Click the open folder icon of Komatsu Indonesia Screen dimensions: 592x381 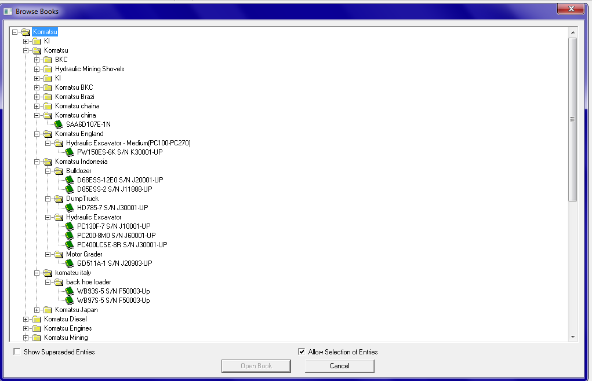48,162
